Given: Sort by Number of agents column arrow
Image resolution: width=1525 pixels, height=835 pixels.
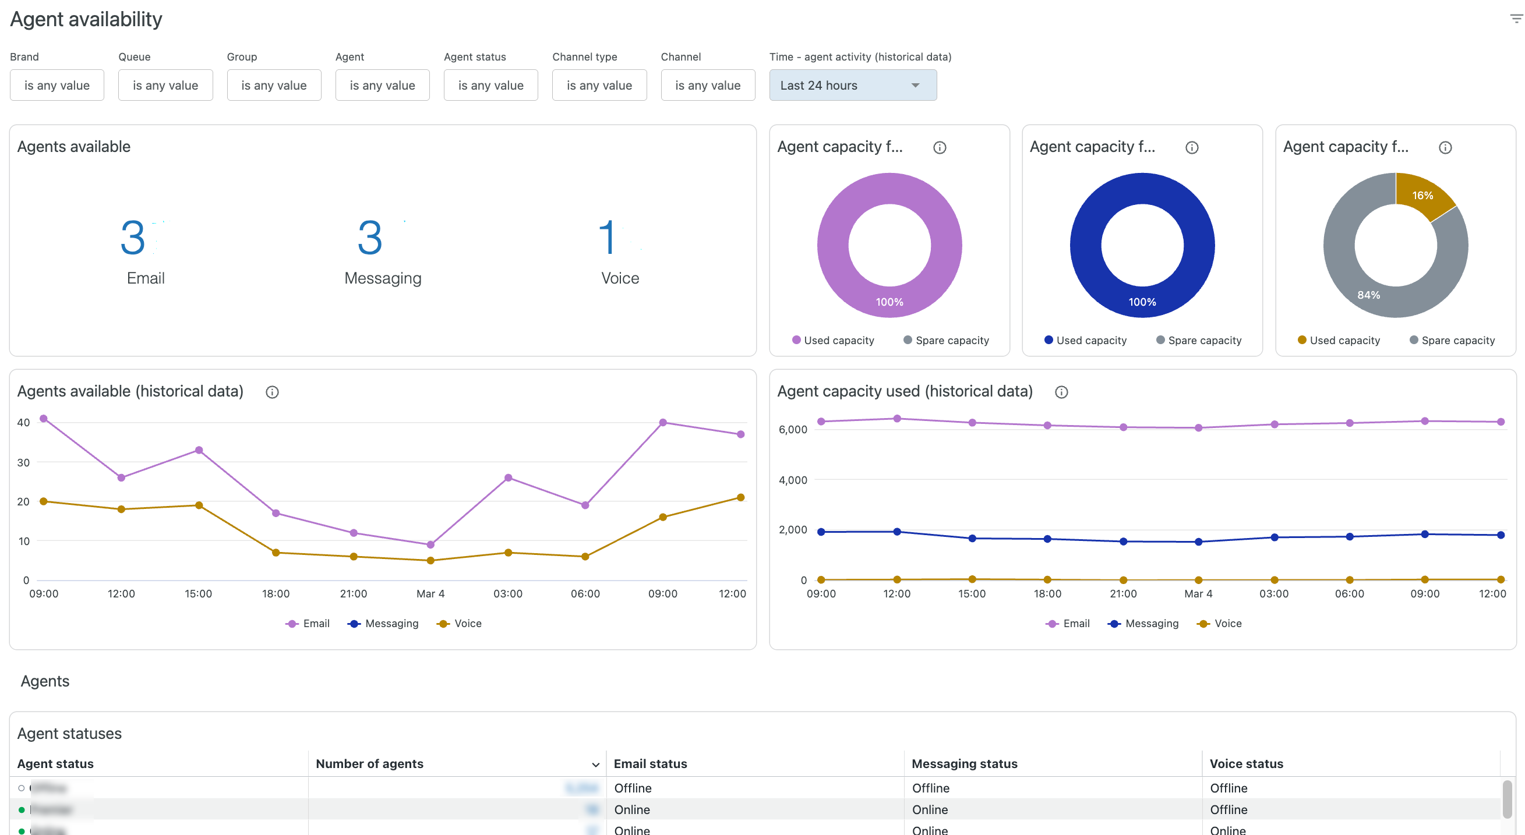Looking at the screenshot, I should [x=595, y=765].
